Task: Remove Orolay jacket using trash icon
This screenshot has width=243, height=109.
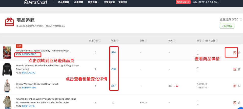Action: (x=239, y=86)
